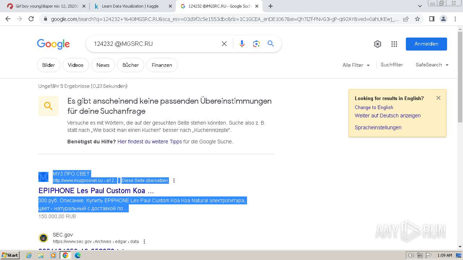Open the tab search chevron
The width and height of the screenshot is (463, 260).
tap(420, 6)
